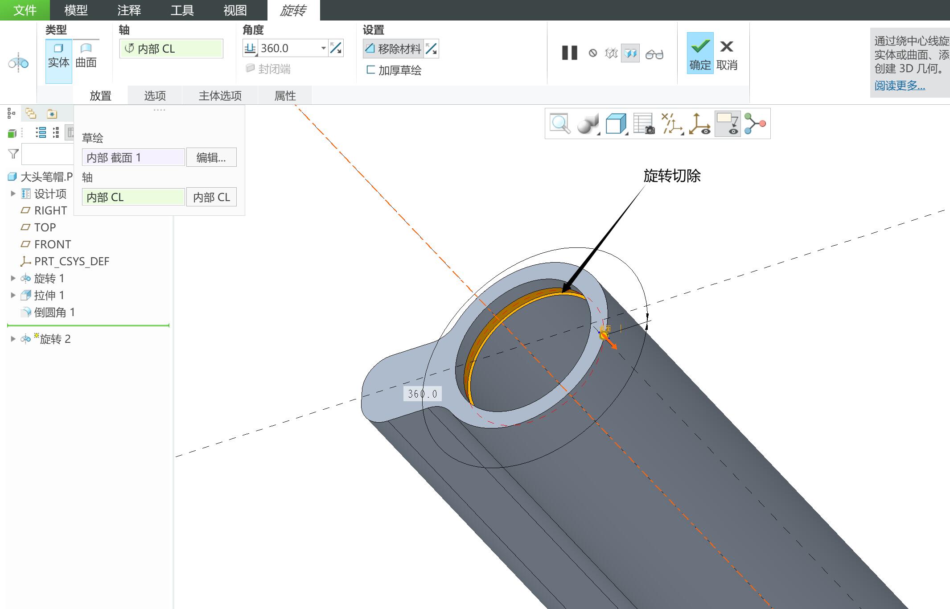Select the no-preview icon
The height and width of the screenshot is (609, 950).
pyautogui.click(x=592, y=53)
